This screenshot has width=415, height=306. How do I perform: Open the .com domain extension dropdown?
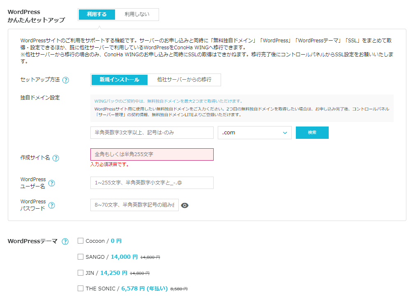255,133
